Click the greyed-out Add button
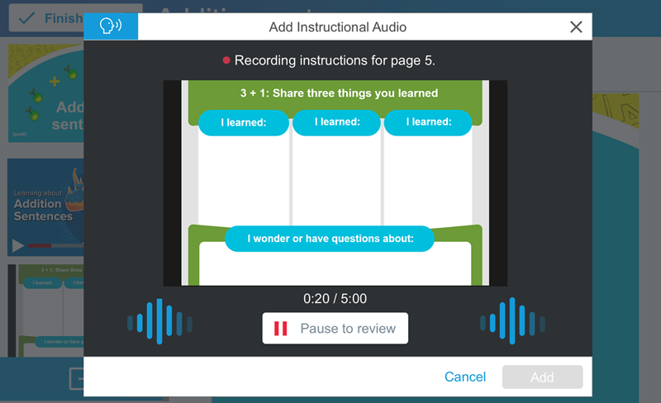The image size is (661, 403). coord(542,377)
